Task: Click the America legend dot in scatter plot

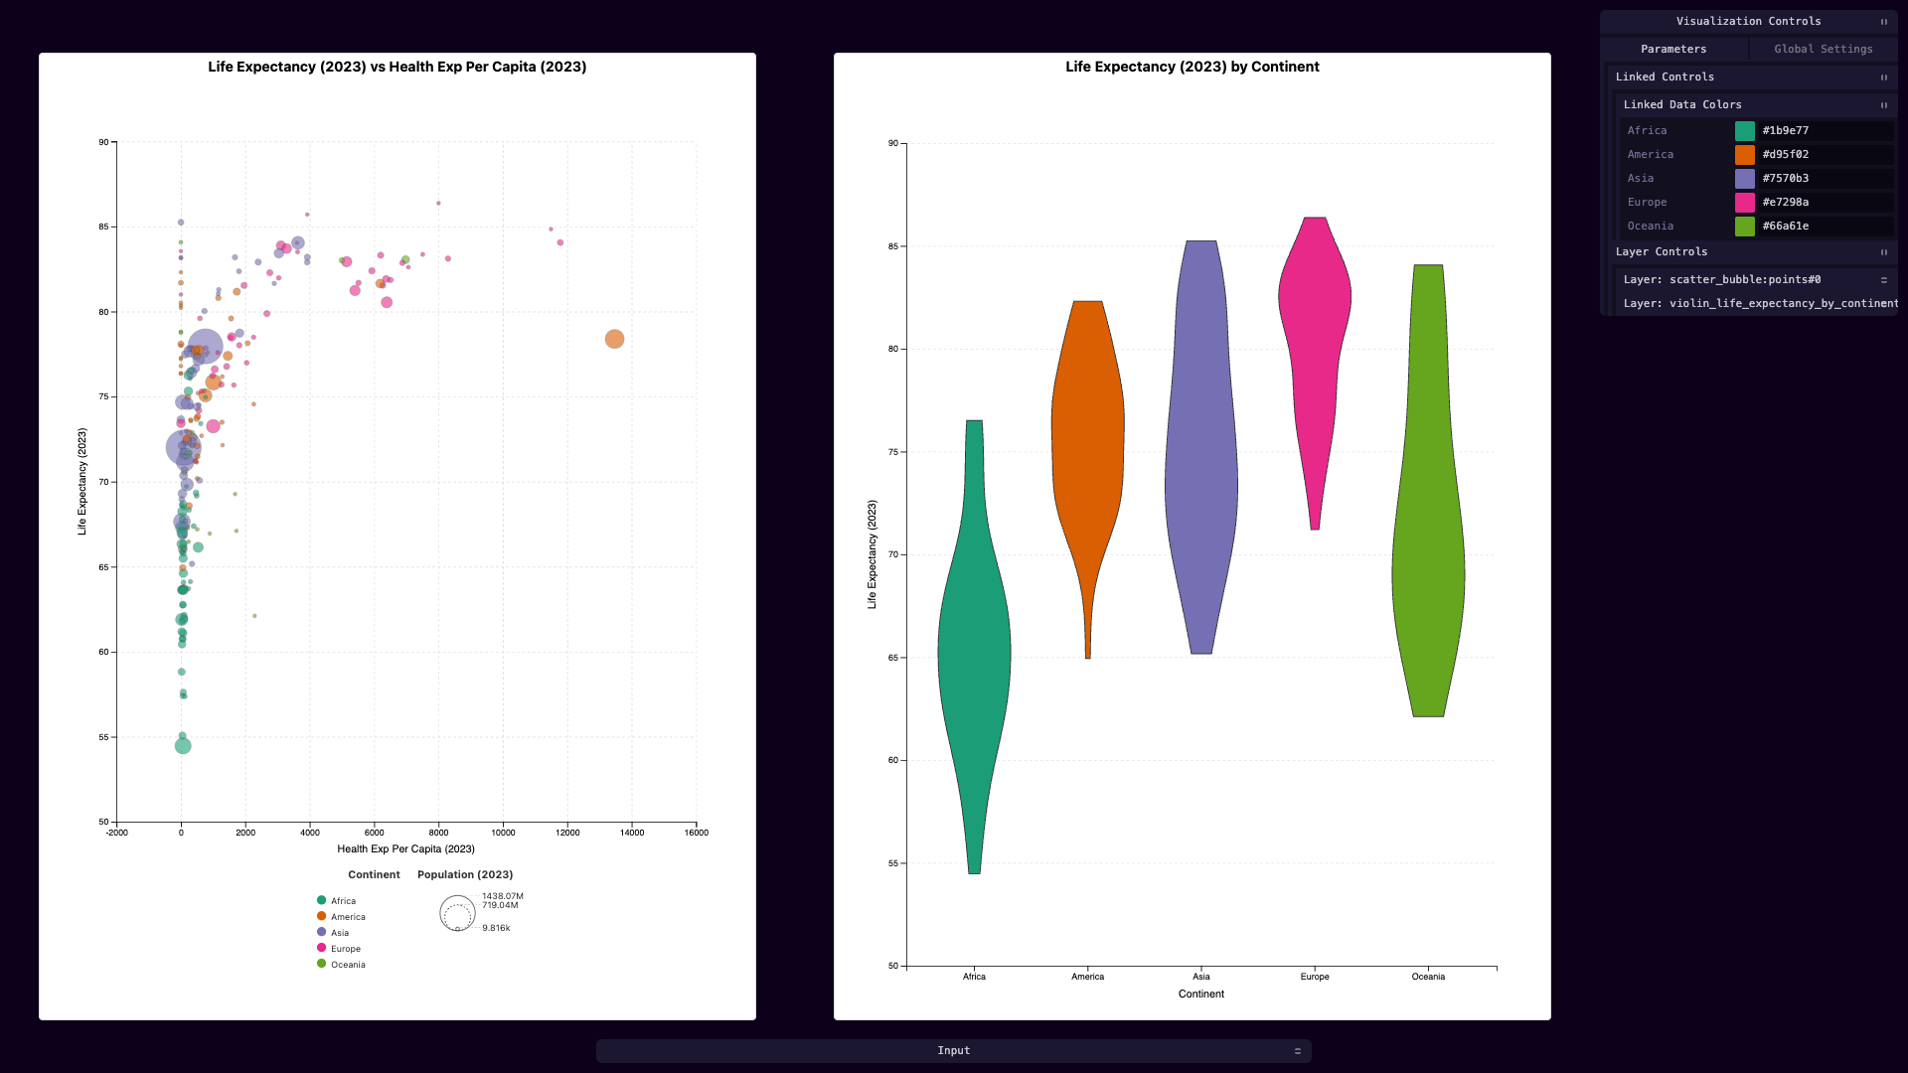Action: 321,916
